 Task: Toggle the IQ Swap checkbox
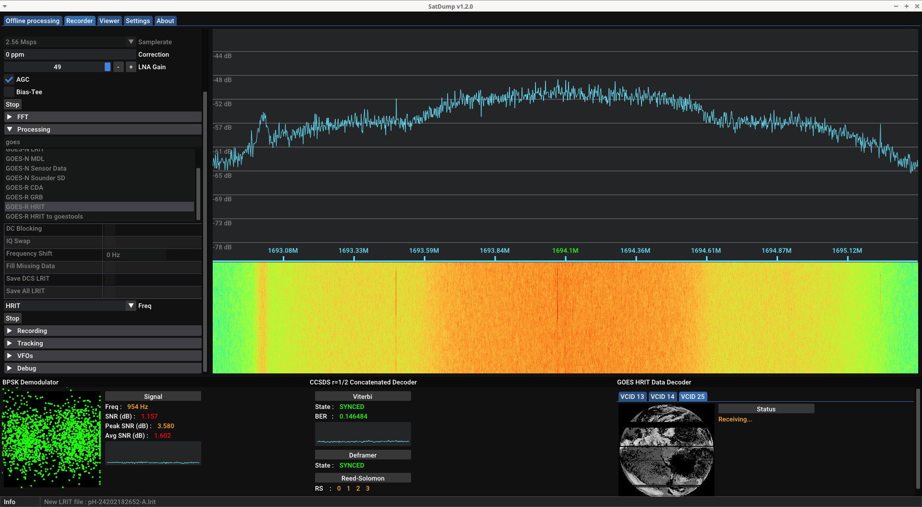coord(109,242)
